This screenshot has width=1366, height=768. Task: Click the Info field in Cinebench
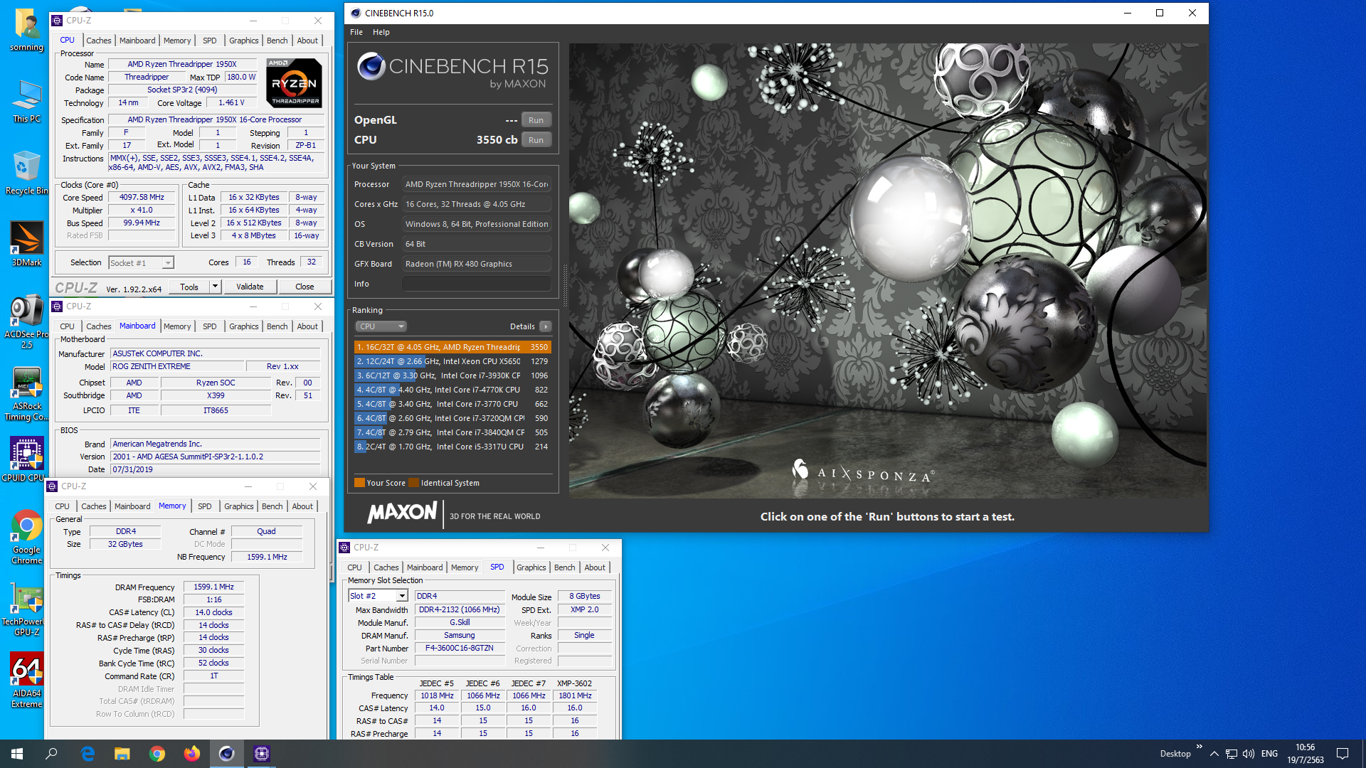(477, 284)
